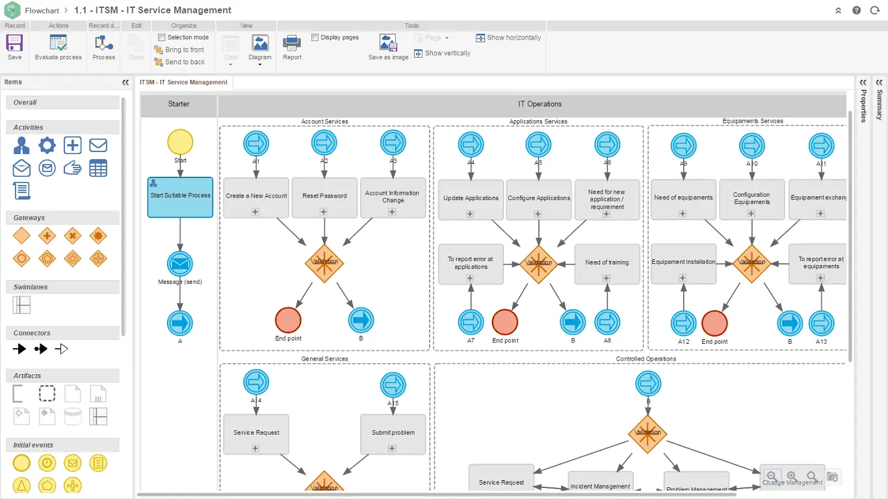The height and width of the screenshot is (499, 888).
Task: Select the hollow arrow message connector
Action: coord(61,349)
